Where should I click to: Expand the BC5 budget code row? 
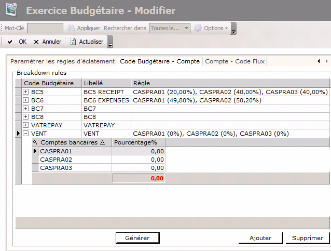pyautogui.click(x=26, y=92)
